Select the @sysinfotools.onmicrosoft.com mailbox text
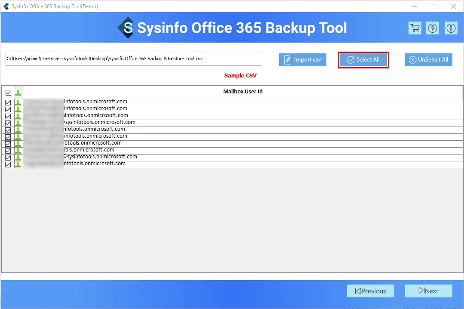This screenshot has height=309, width=464. click(x=100, y=156)
